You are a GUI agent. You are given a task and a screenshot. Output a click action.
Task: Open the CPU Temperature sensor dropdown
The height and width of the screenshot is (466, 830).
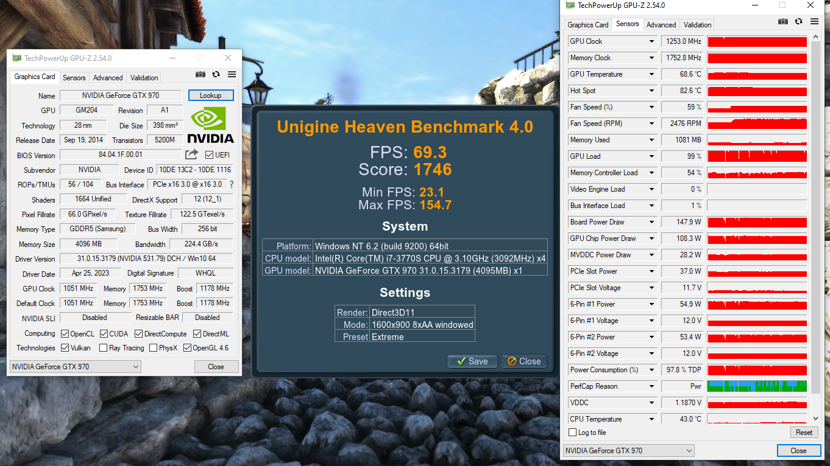pyautogui.click(x=651, y=419)
